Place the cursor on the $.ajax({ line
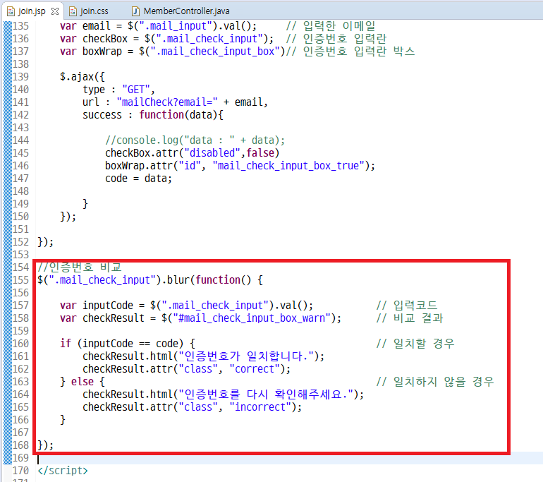 click(82, 77)
